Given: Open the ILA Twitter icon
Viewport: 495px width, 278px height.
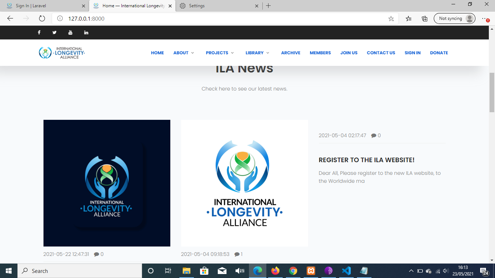Looking at the screenshot, I should (x=54, y=33).
